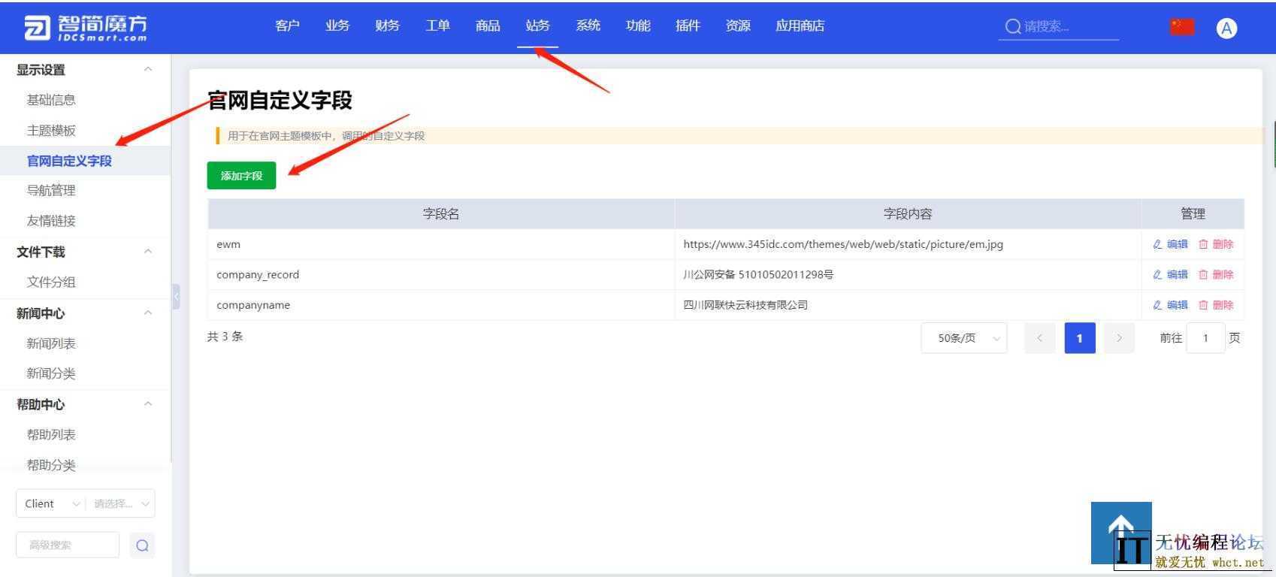1276x577 pixels.
Task: Open the 财务 top menu
Action: tap(387, 26)
